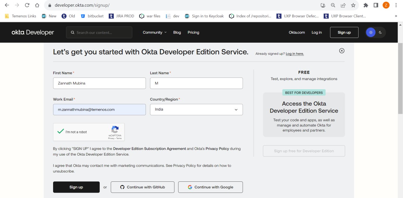The height and width of the screenshot is (198, 403).
Task: Bookmark this page with star icon
Action: [353, 5]
